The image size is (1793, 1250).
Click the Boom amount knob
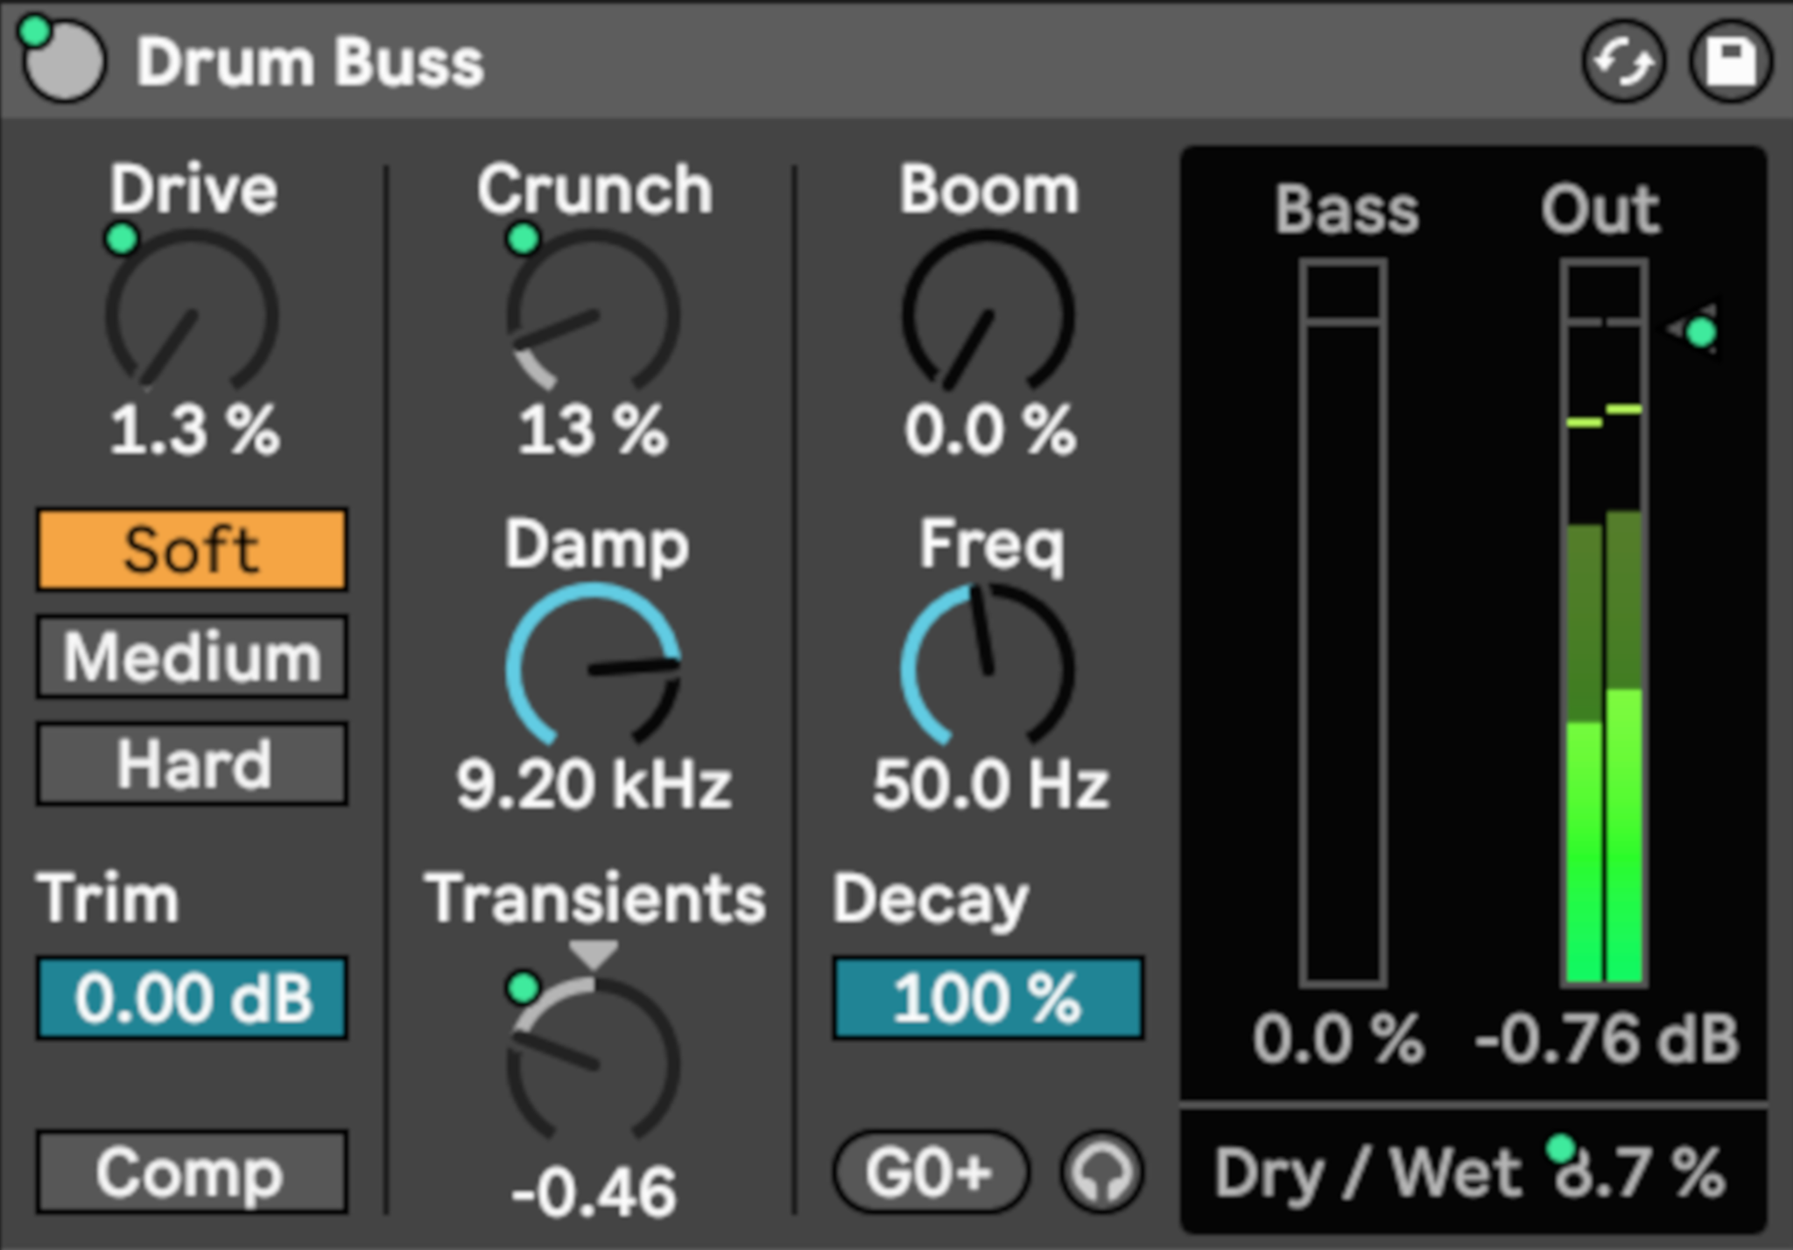988,315
